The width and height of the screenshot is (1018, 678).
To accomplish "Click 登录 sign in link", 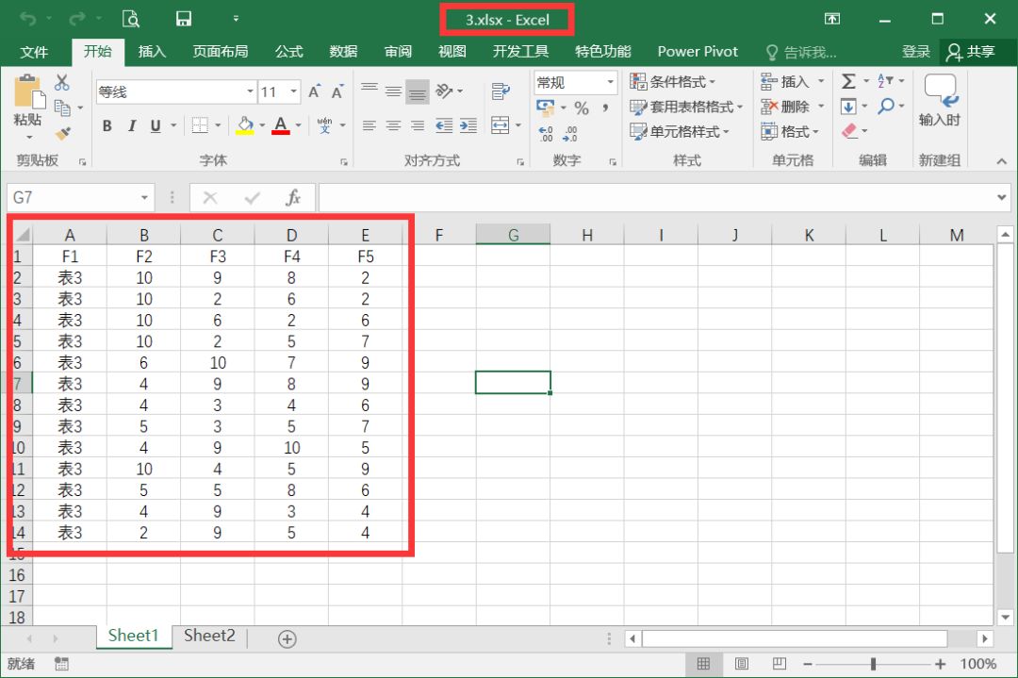I will point(916,52).
